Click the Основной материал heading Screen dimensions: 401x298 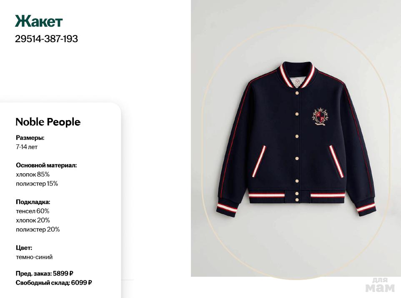click(x=46, y=165)
